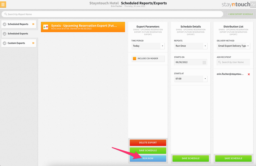Remove recipient erin.fischer with red X

click(249, 74)
